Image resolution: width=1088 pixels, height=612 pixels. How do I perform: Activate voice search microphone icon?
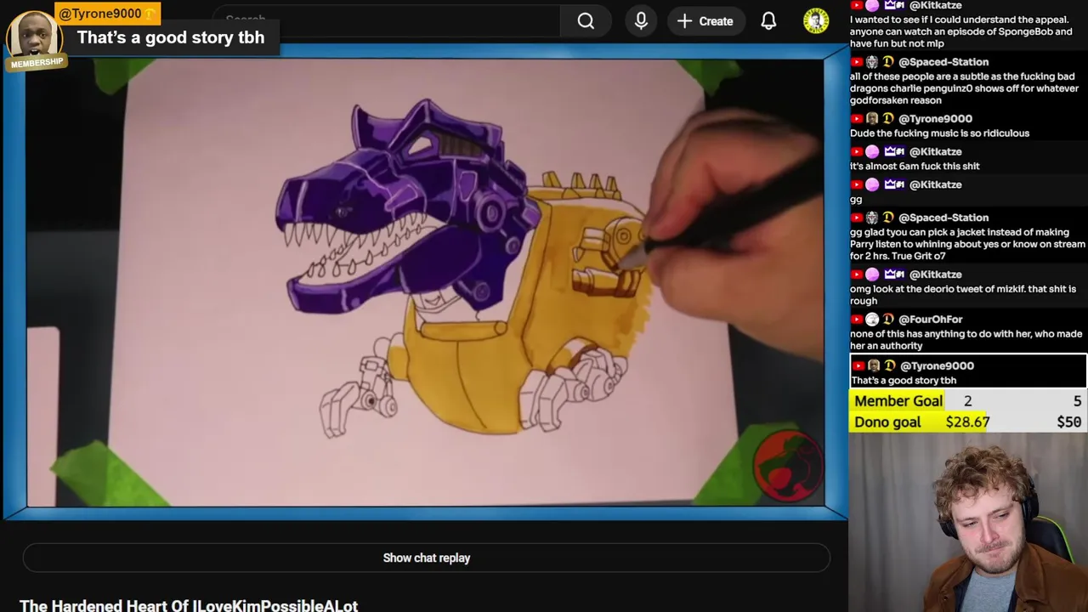pos(641,21)
